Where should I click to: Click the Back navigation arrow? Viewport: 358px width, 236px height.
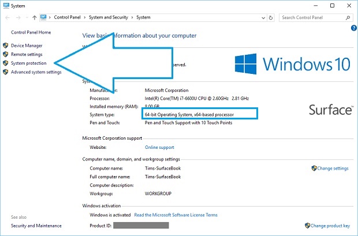(8, 17)
